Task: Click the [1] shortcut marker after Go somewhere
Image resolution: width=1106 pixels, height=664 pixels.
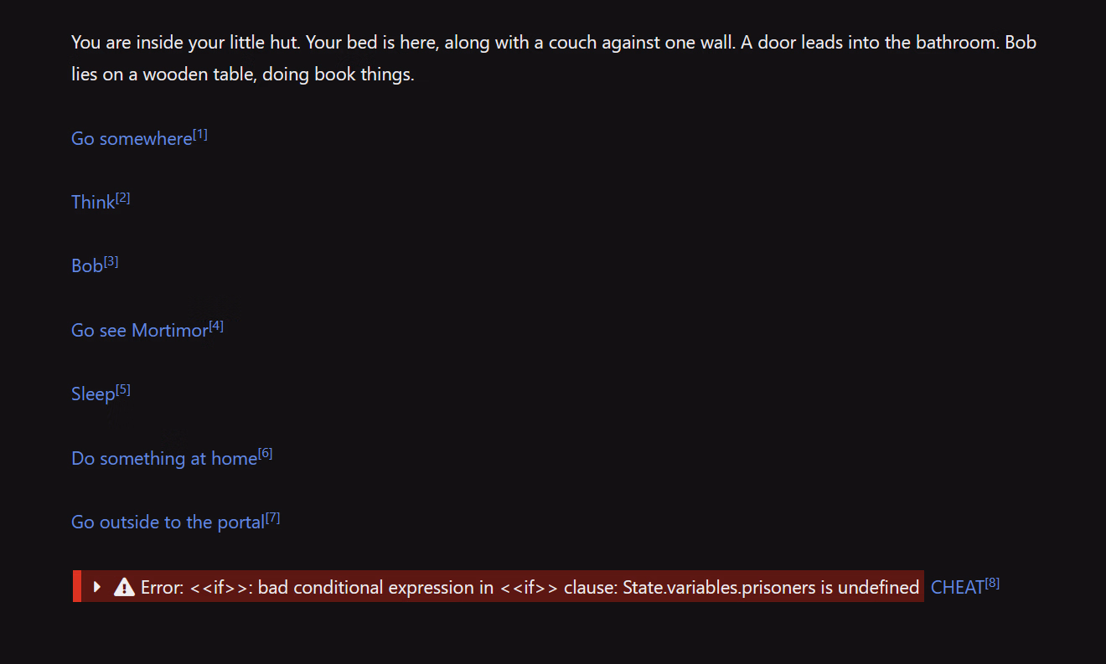Action: 200,134
